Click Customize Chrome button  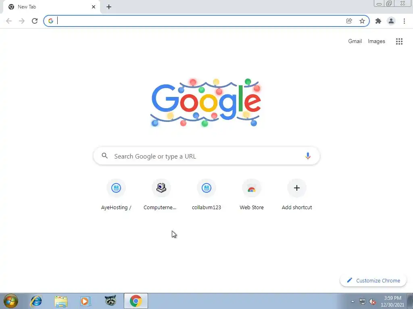(373, 280)
